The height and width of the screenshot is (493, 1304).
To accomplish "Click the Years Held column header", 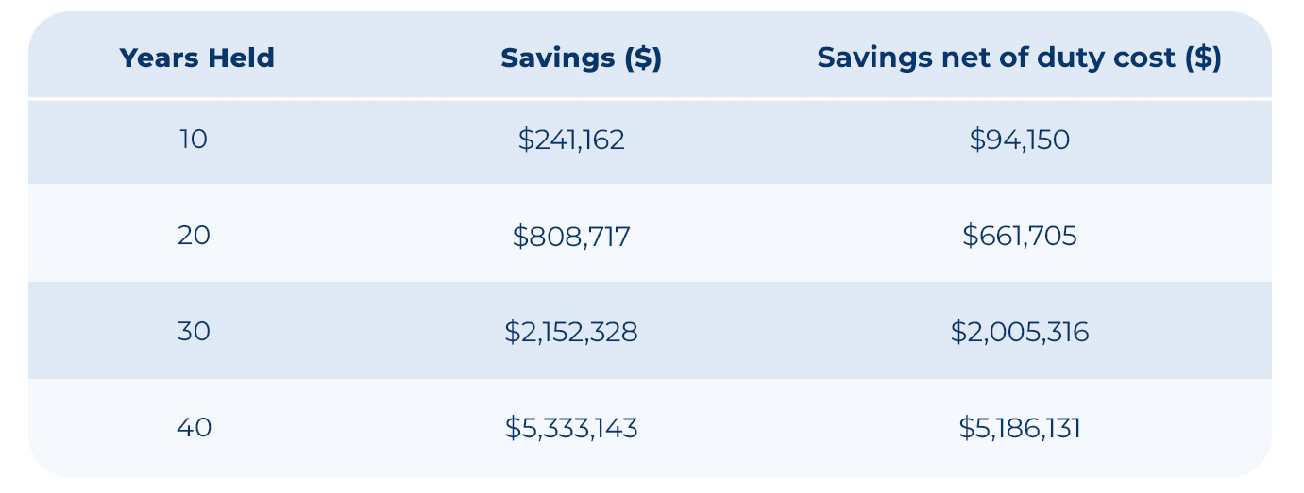I will pyautogui.click(x=196, y=58).
